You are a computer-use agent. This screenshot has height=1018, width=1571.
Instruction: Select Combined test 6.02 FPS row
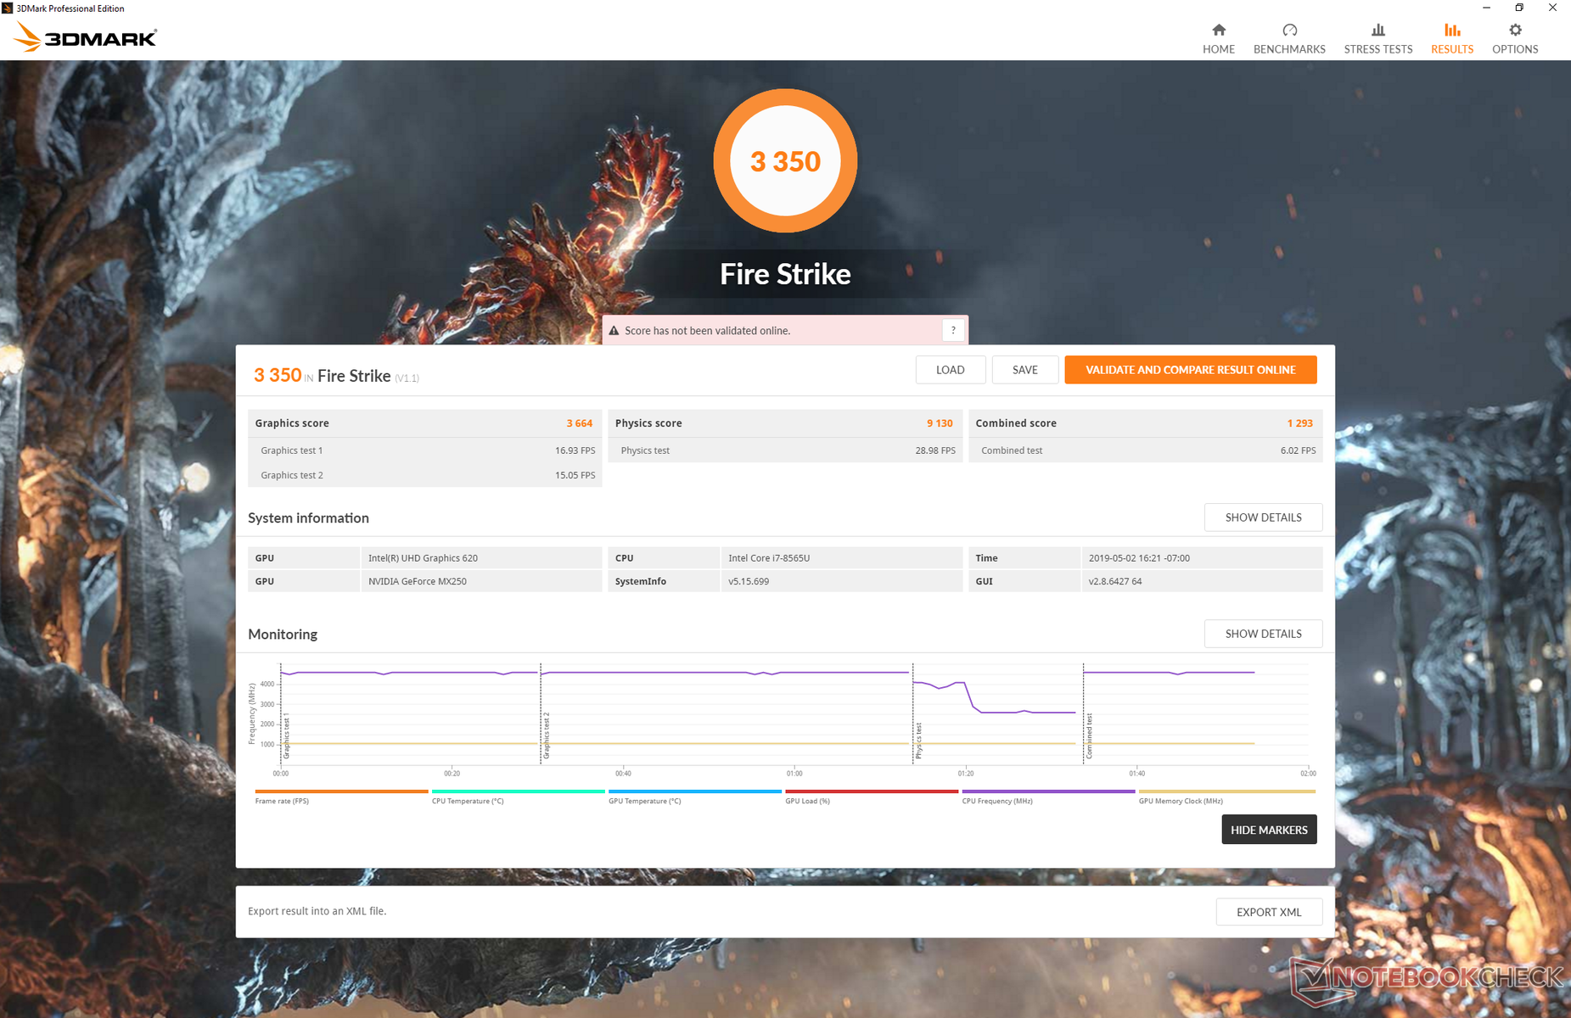tap(1146, 450)
